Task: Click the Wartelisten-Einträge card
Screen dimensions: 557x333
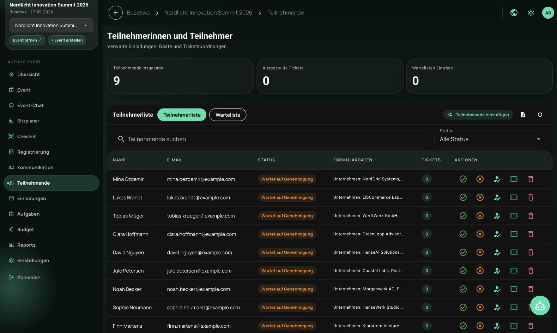Action: tap(479, 76)
